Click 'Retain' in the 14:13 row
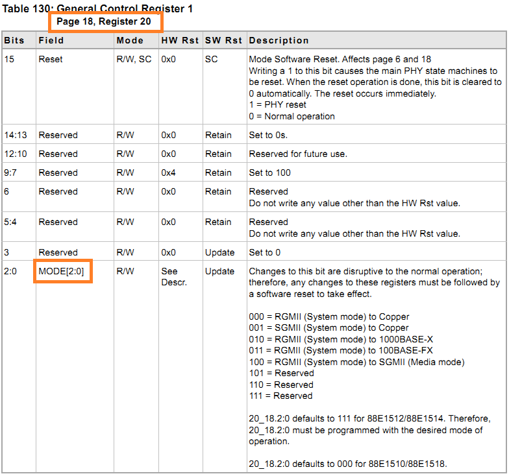The image size is (509, 476). [218, 135]
